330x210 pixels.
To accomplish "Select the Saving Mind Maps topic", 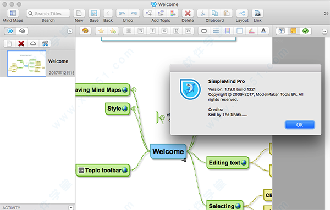I will pos(103,90).
